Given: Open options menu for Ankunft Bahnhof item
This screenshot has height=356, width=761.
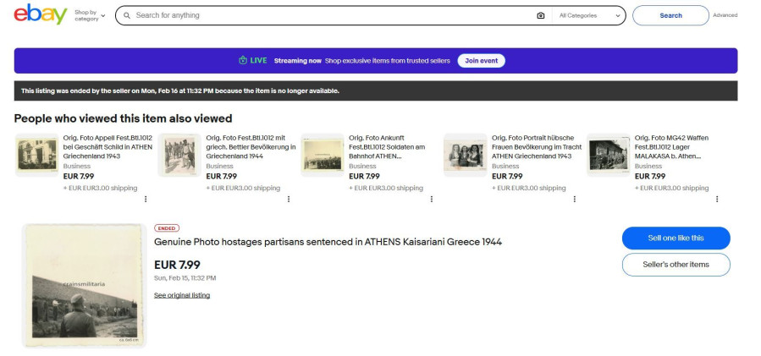Looking at the screenshot, I should tap(432, 200).
